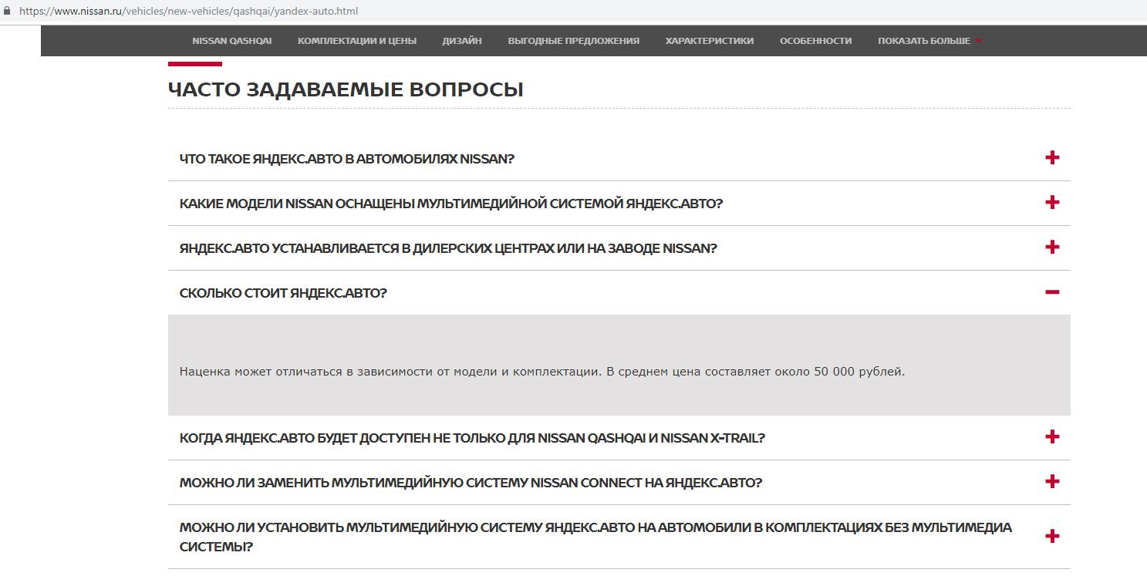Click plus icon for 'Когда Яндекс.Авто будет доступен' question
Screen dimensions: 1147x576
pos(1052,437)
